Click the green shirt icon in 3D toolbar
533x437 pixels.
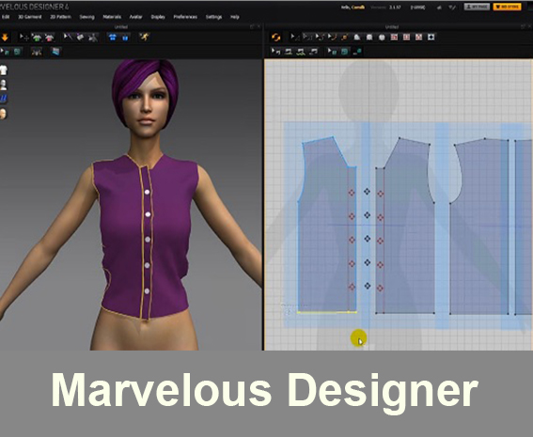coord(37,38)
